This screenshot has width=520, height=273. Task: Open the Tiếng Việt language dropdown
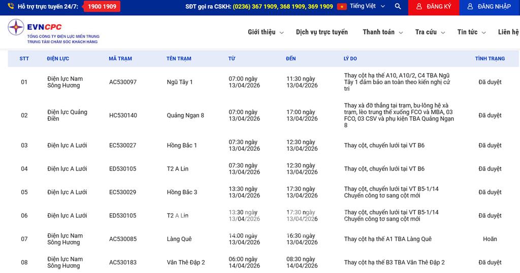[368, 7]
